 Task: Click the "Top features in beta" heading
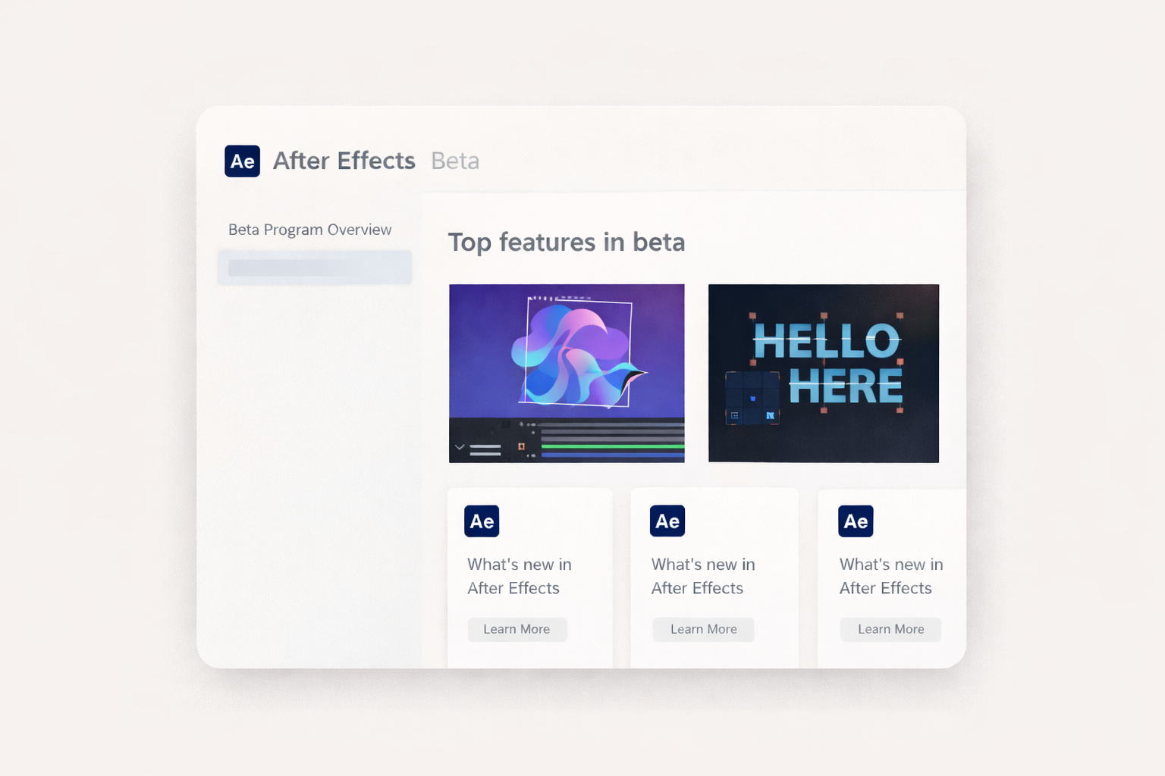click(x=567, y=242)
